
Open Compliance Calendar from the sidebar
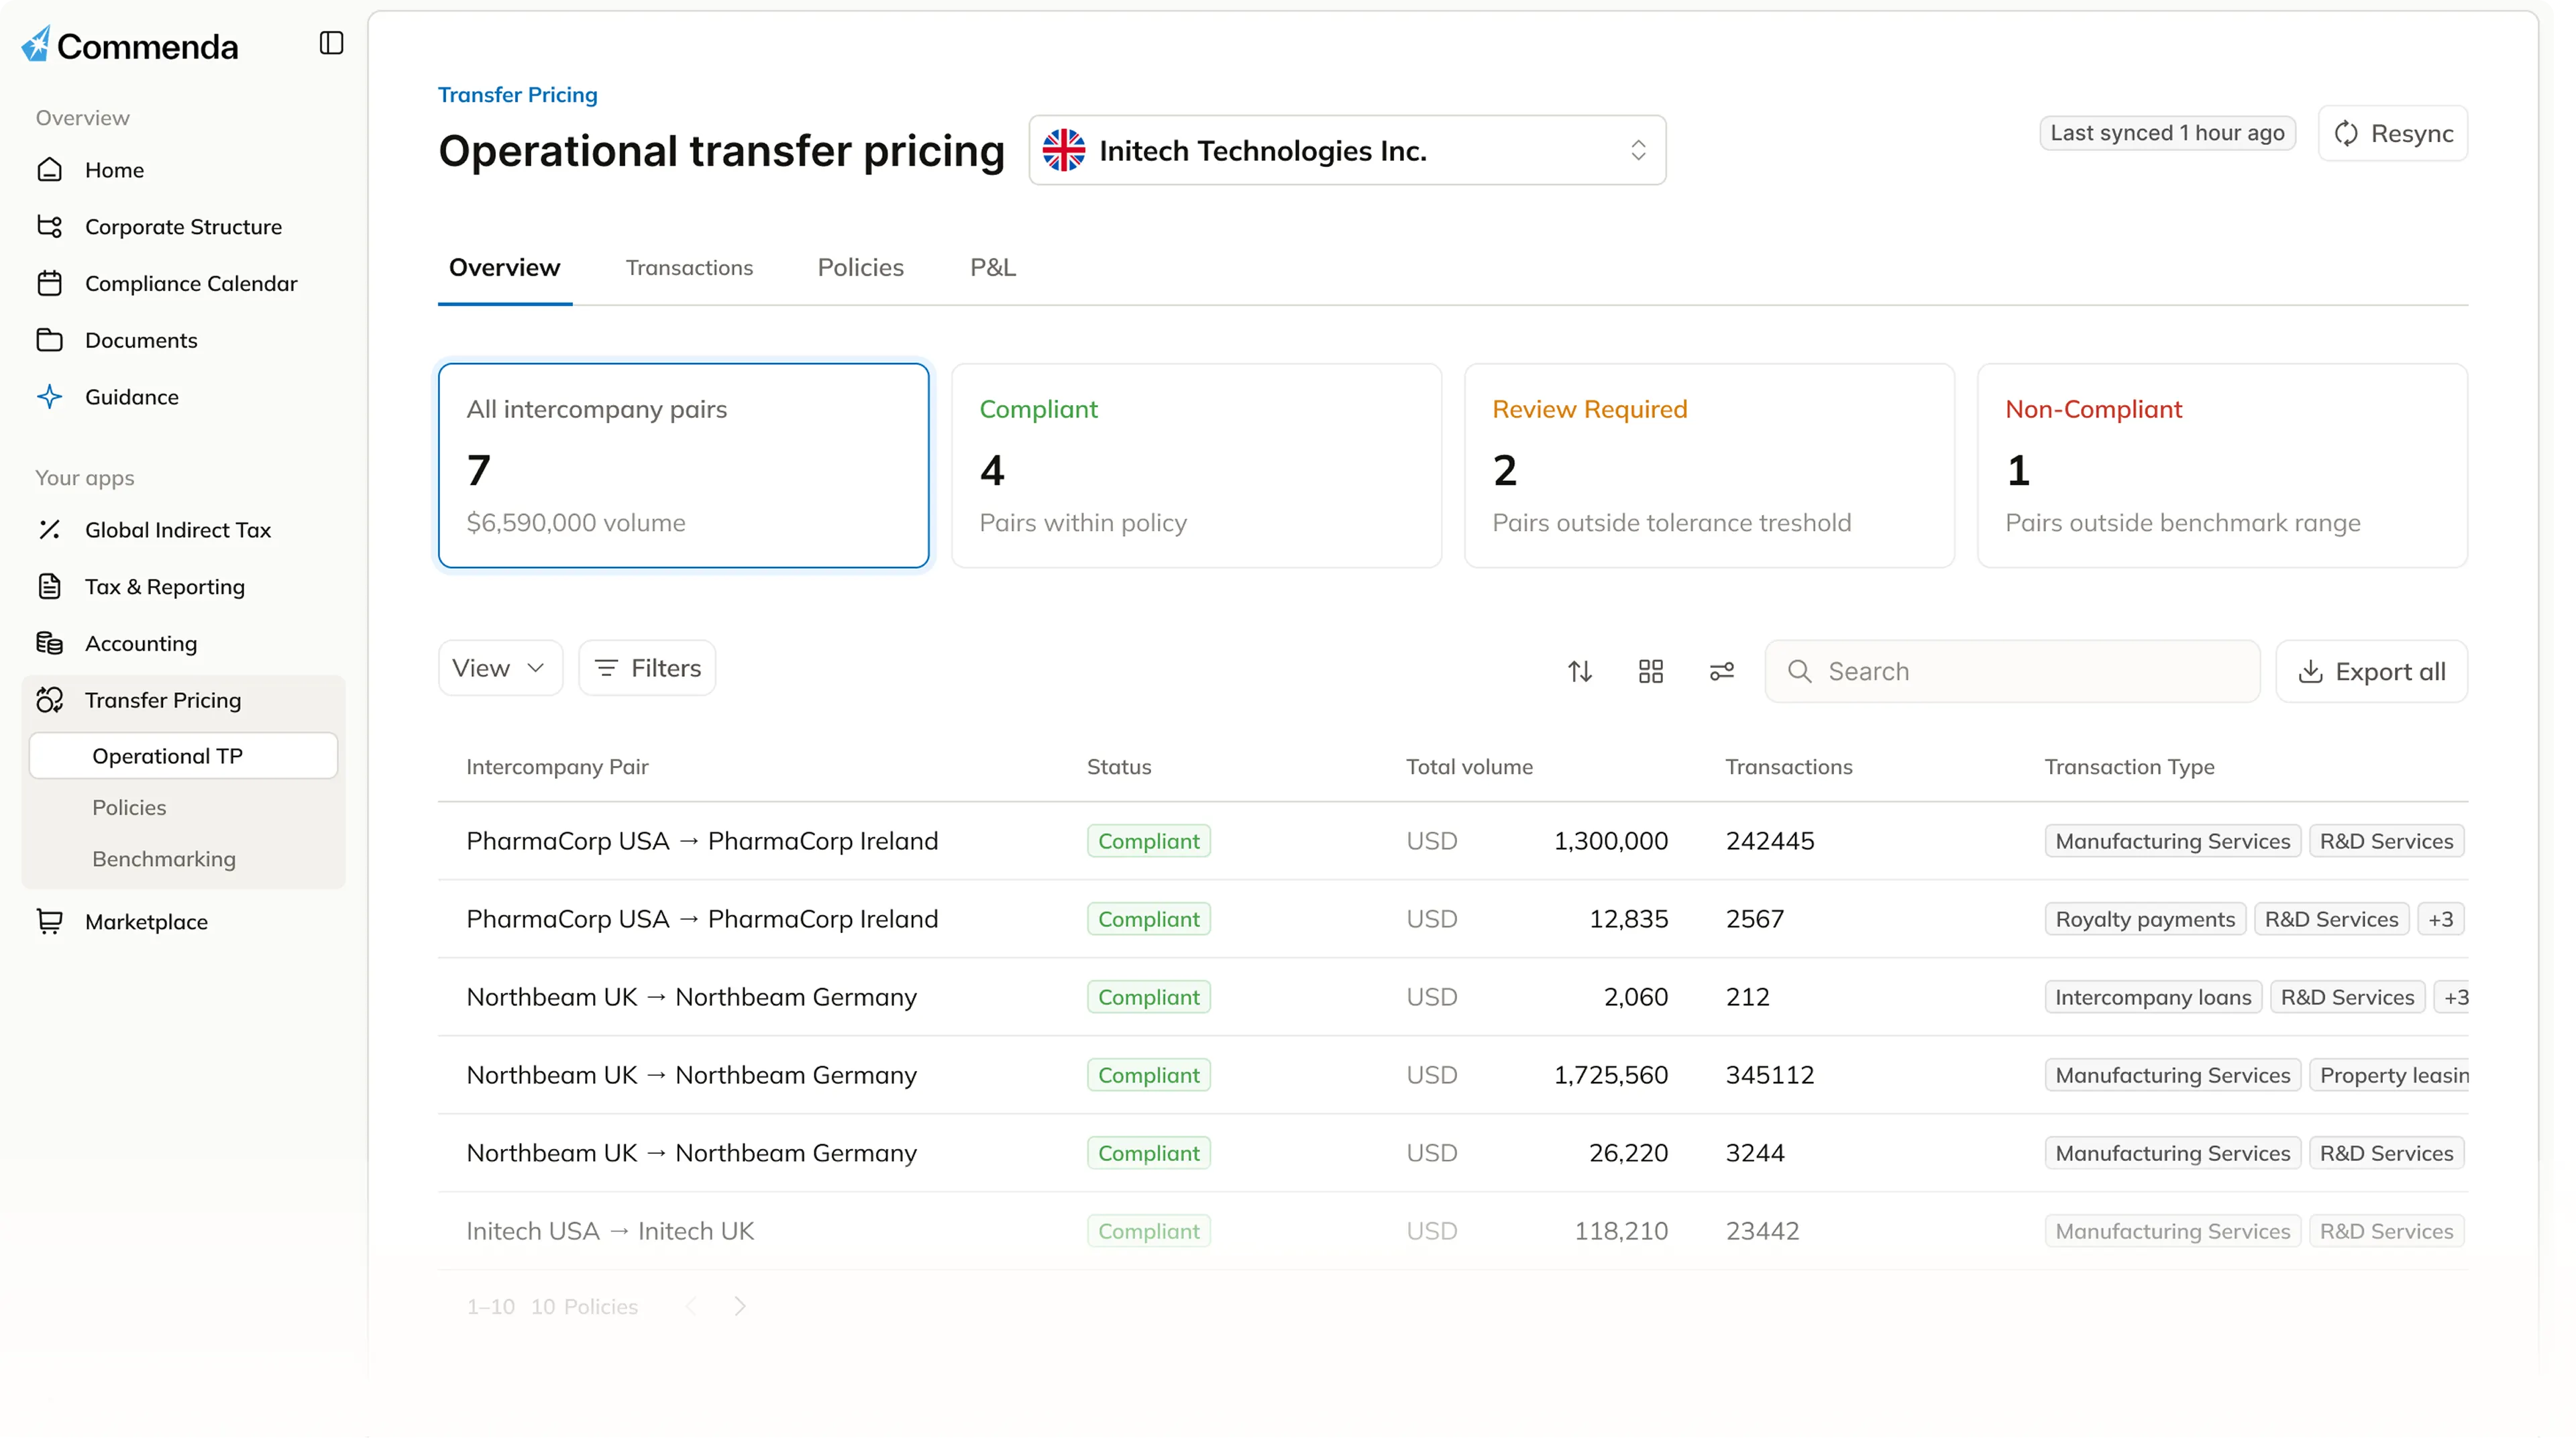[x=191, y=284]
